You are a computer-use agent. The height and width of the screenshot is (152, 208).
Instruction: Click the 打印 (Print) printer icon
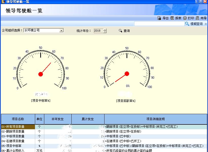pos(185,18)
